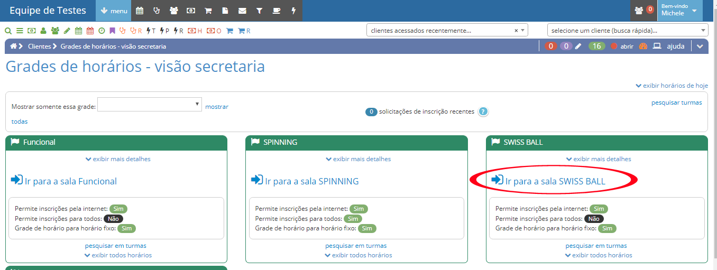The height and width of the screenshot is (270, 717).
Task: Click the envelope mail icon
Action: [x=242, y=11]
